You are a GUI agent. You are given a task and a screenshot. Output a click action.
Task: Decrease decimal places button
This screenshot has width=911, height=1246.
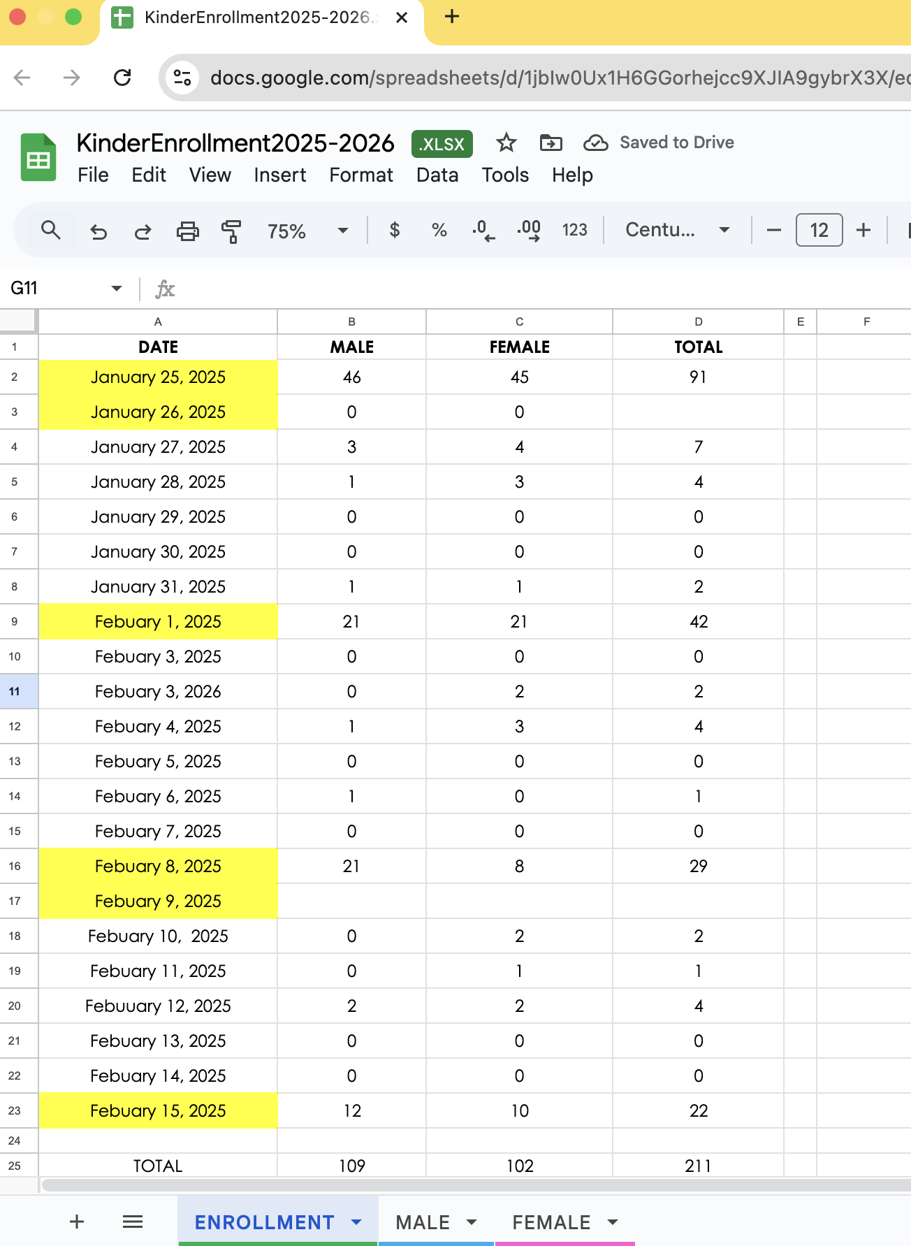(x=483, y=230)
